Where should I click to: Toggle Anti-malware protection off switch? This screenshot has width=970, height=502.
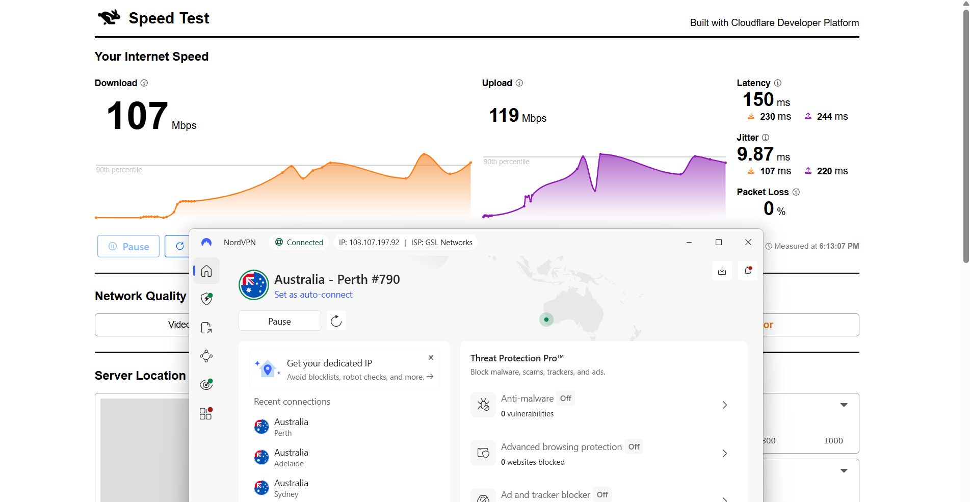point(565,398)
